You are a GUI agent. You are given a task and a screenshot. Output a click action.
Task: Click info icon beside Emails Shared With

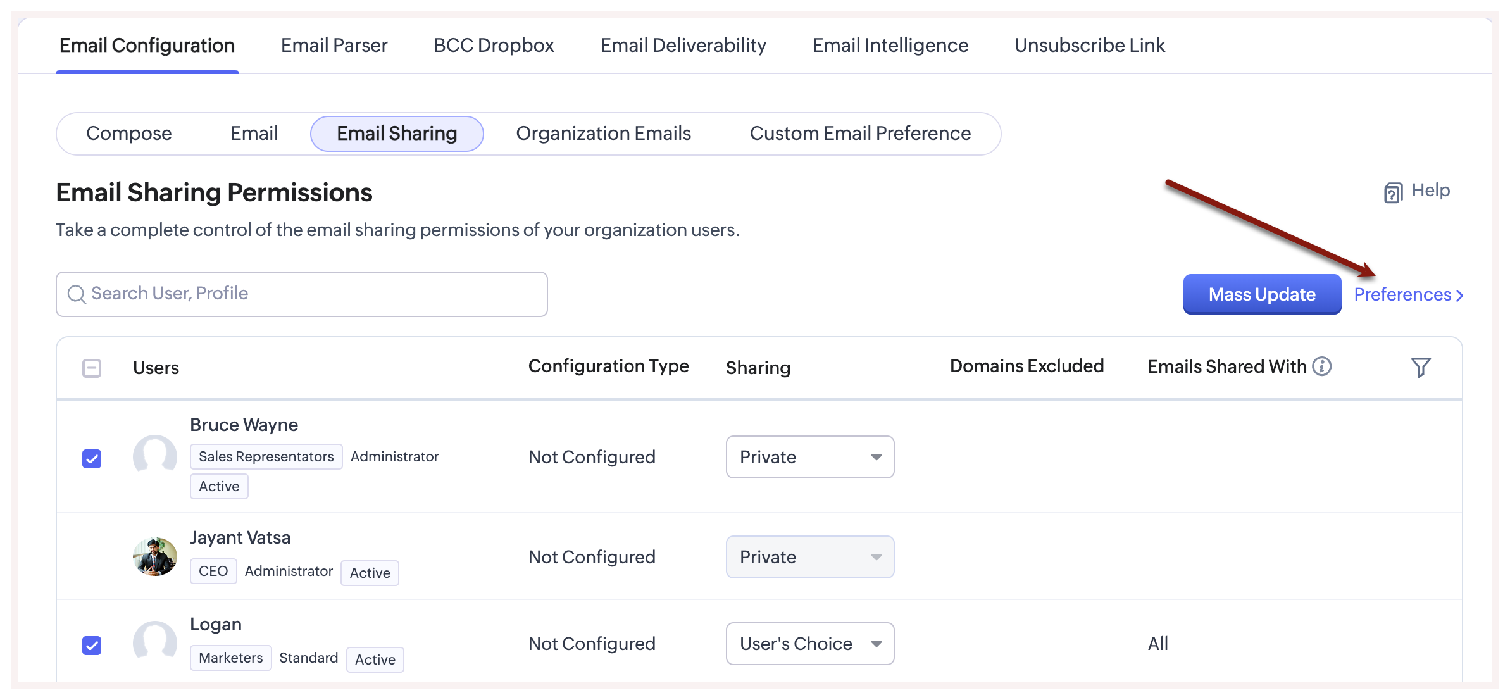tap(1321, 366)
